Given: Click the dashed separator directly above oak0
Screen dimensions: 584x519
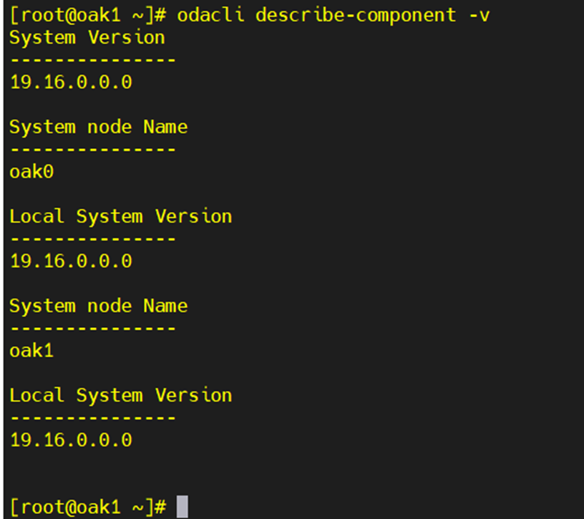Looking at the screenshot, I should pyautogui.click(x=92, y=149).
